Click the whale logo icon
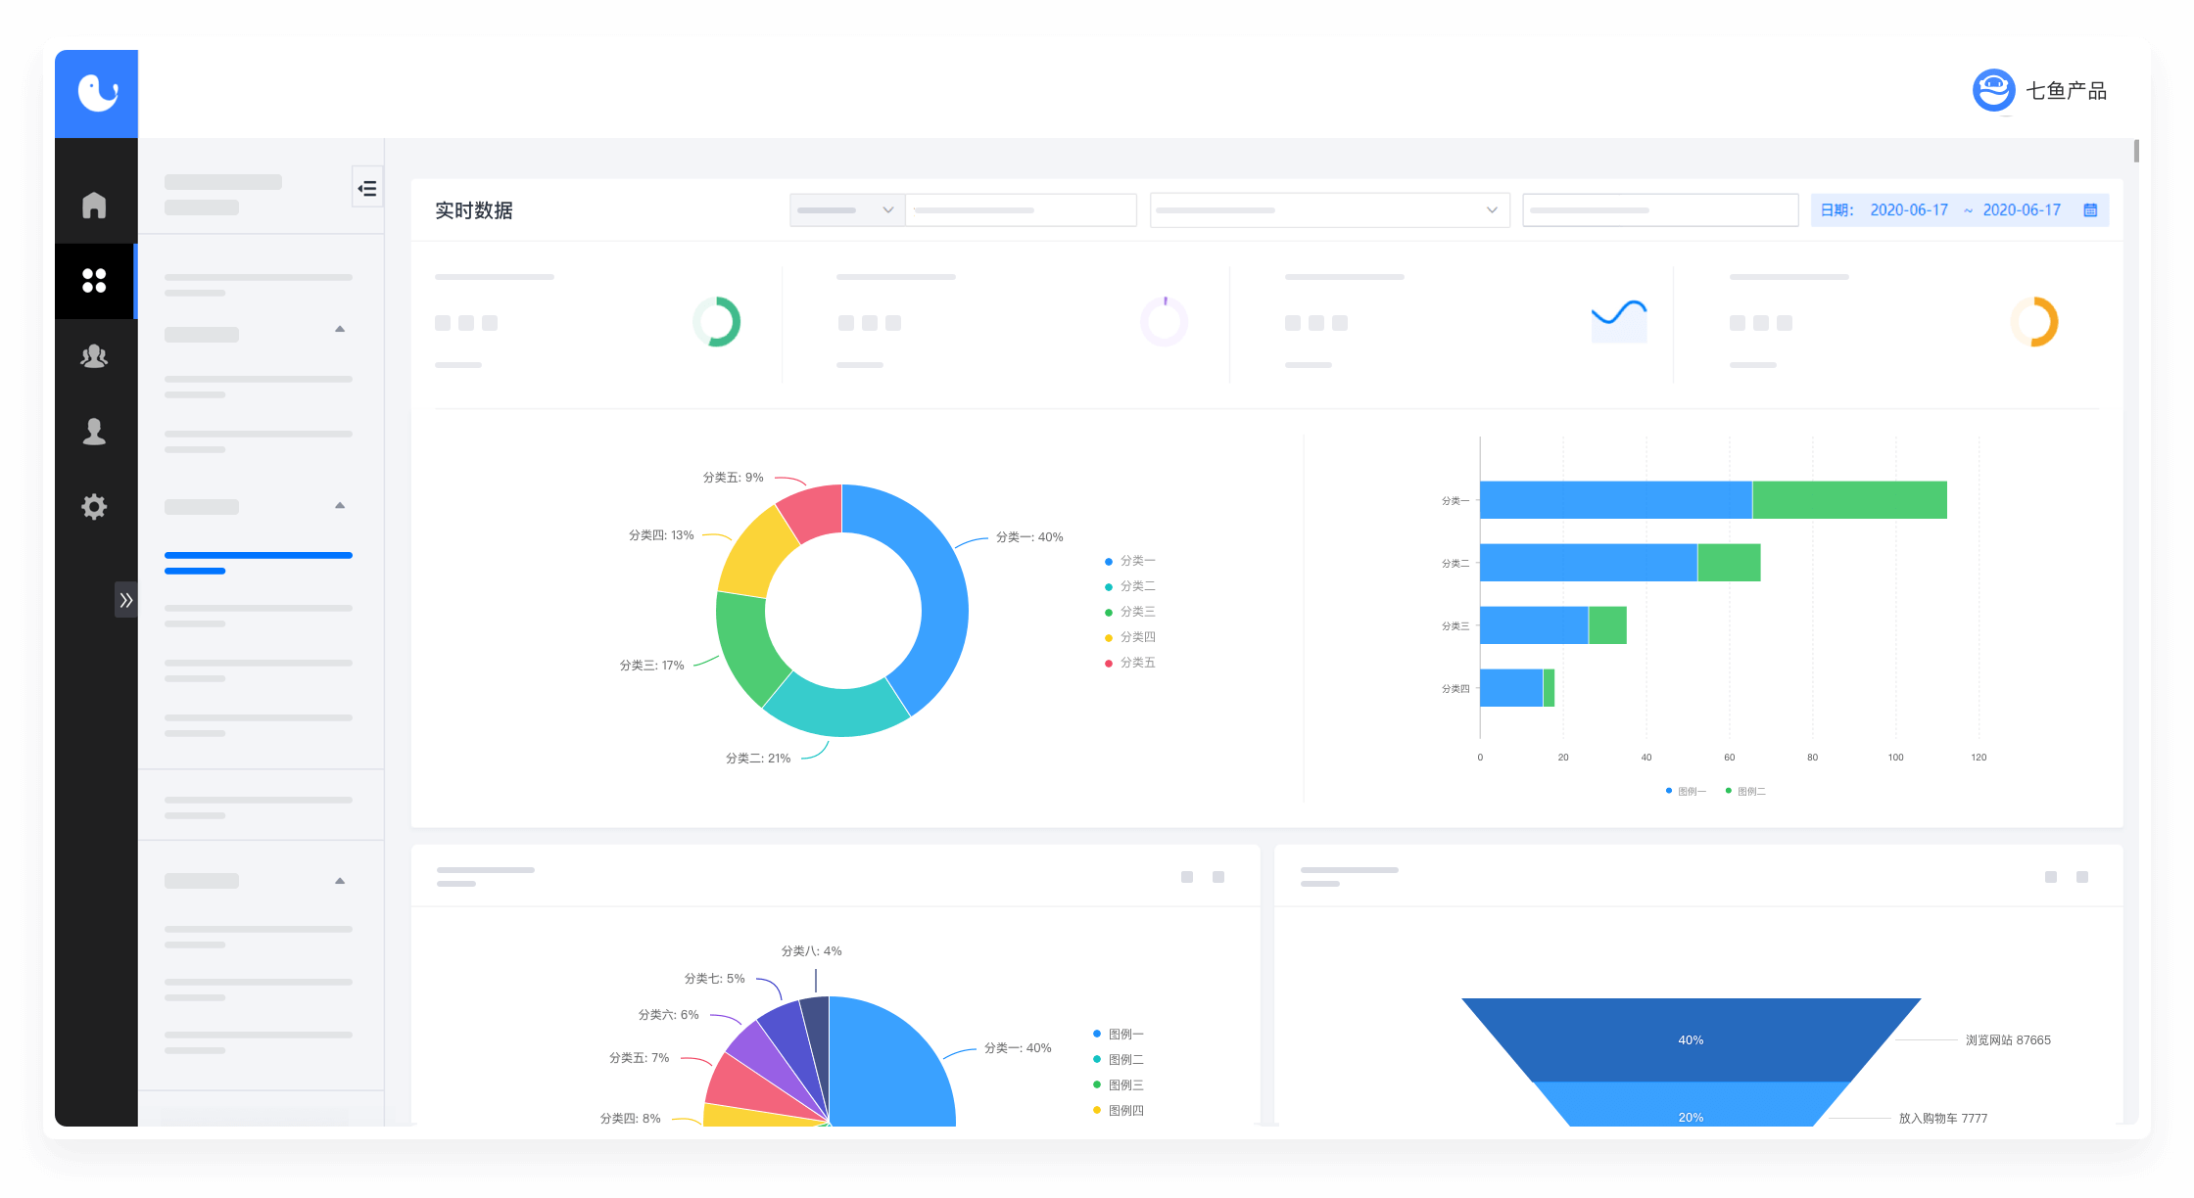2194x1198 pixels. point(97,93)
